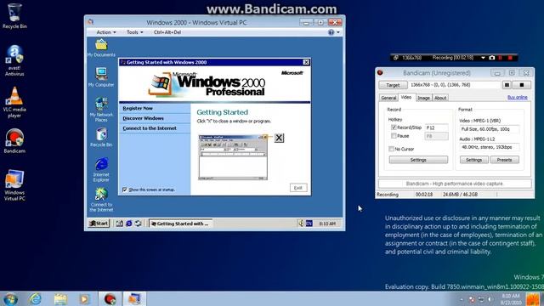This screenshot has height=306, width=544.
Task: Click the F12 Record/Stop hotkey field
Action: [436, 127]
